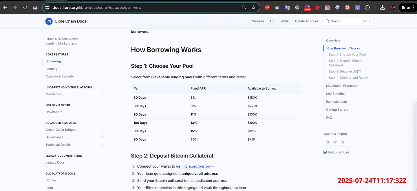Focus the docs Search field

point(345,21)
